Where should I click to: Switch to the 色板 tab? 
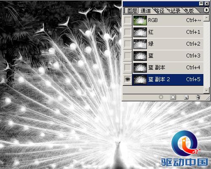coord(189,11)
